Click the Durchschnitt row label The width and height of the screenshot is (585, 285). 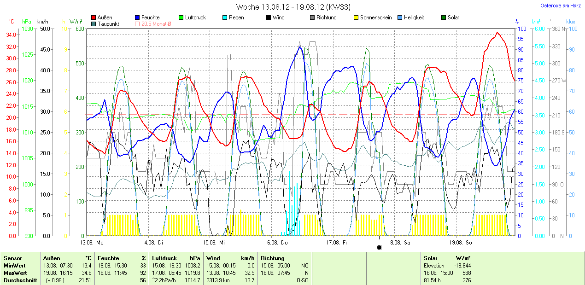coord(20,280)
